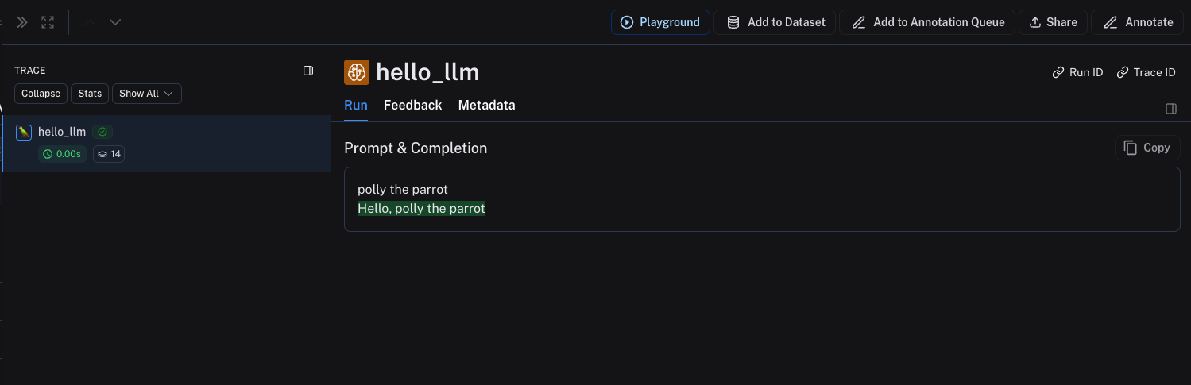Open the Show All dropdown
This screenshot has width=1191, height=385.
tap(147, 94)
